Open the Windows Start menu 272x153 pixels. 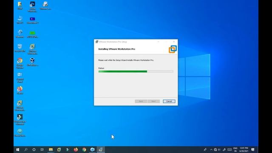point(18,150)
